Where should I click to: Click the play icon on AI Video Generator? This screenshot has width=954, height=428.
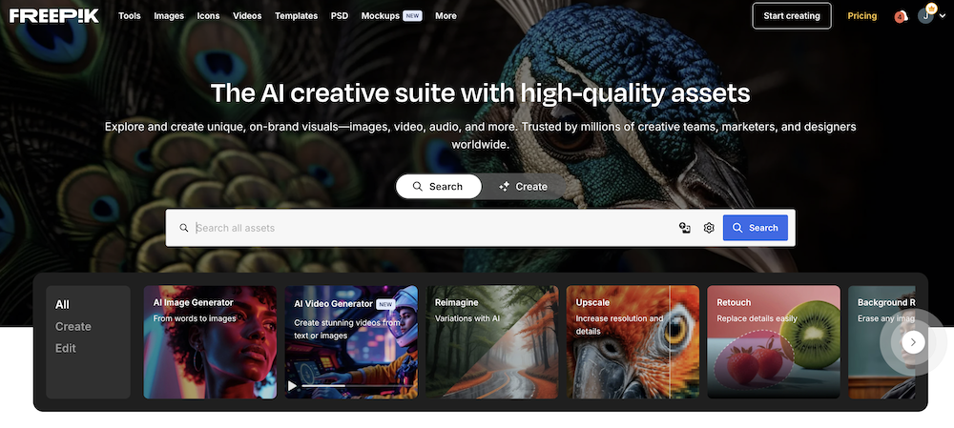(x=293, y=386)
